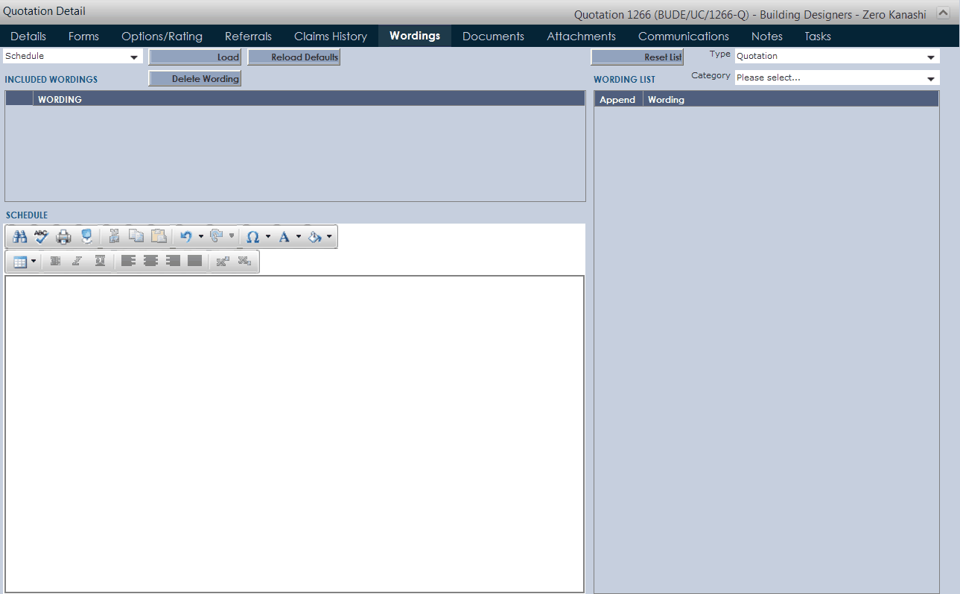
Task: Go to the Options/Rating tab
Action: (x=162, y=36)
